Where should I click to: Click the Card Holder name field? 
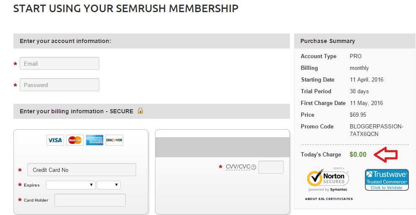(90, 200)
